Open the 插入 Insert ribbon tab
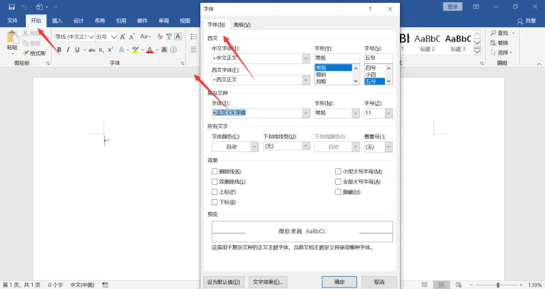 coord(57,21)
